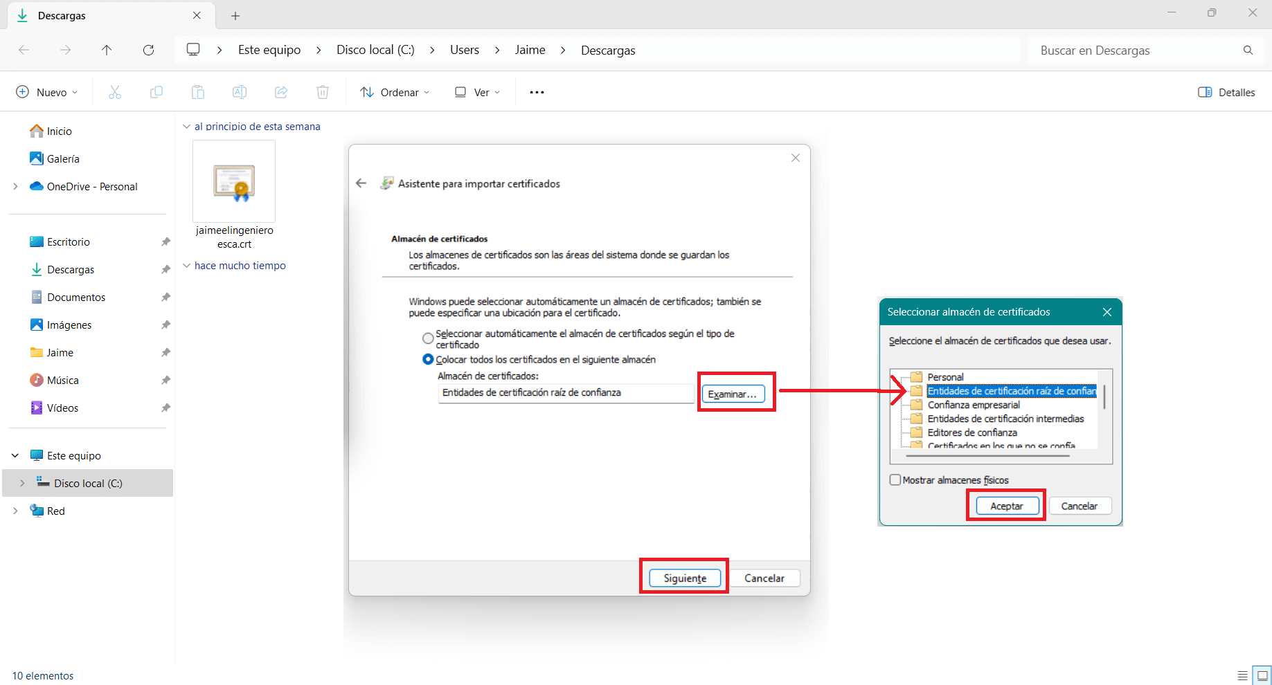Collapse 'al principio de esta semana' group
The image size is (1272, 685).
pos(186,127)
